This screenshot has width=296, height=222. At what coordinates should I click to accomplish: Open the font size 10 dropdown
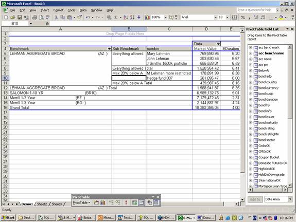point(227,17)
